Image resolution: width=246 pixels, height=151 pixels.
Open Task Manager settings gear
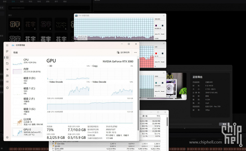[x=7, y=137]
